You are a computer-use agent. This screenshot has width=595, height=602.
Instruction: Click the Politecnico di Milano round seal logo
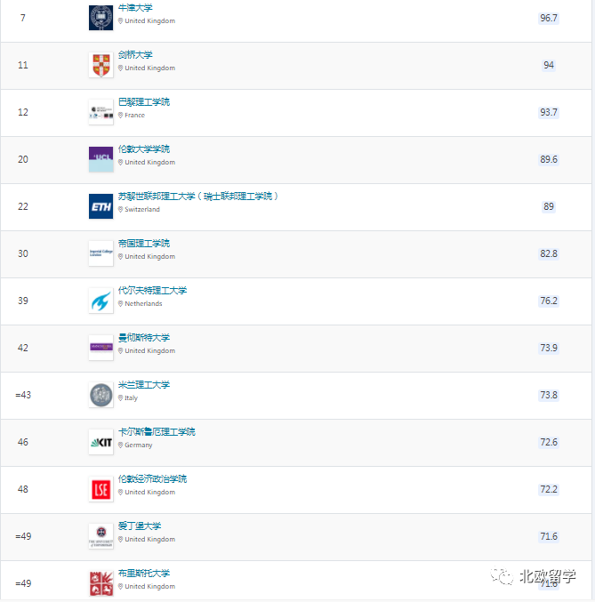coord(101,395)
